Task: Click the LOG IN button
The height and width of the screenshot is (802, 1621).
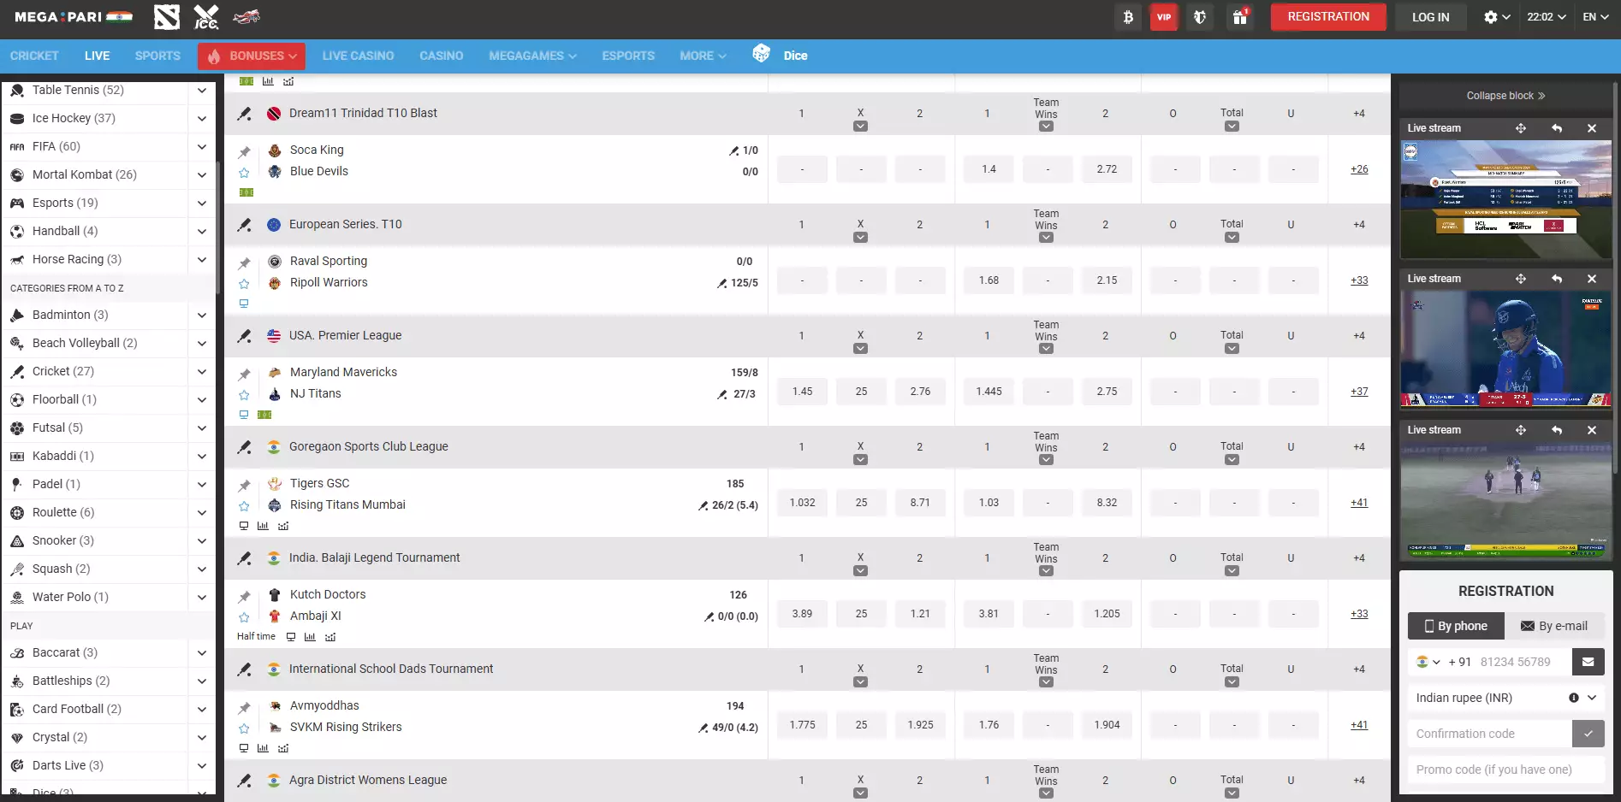Action: [x=1430, y=17]
